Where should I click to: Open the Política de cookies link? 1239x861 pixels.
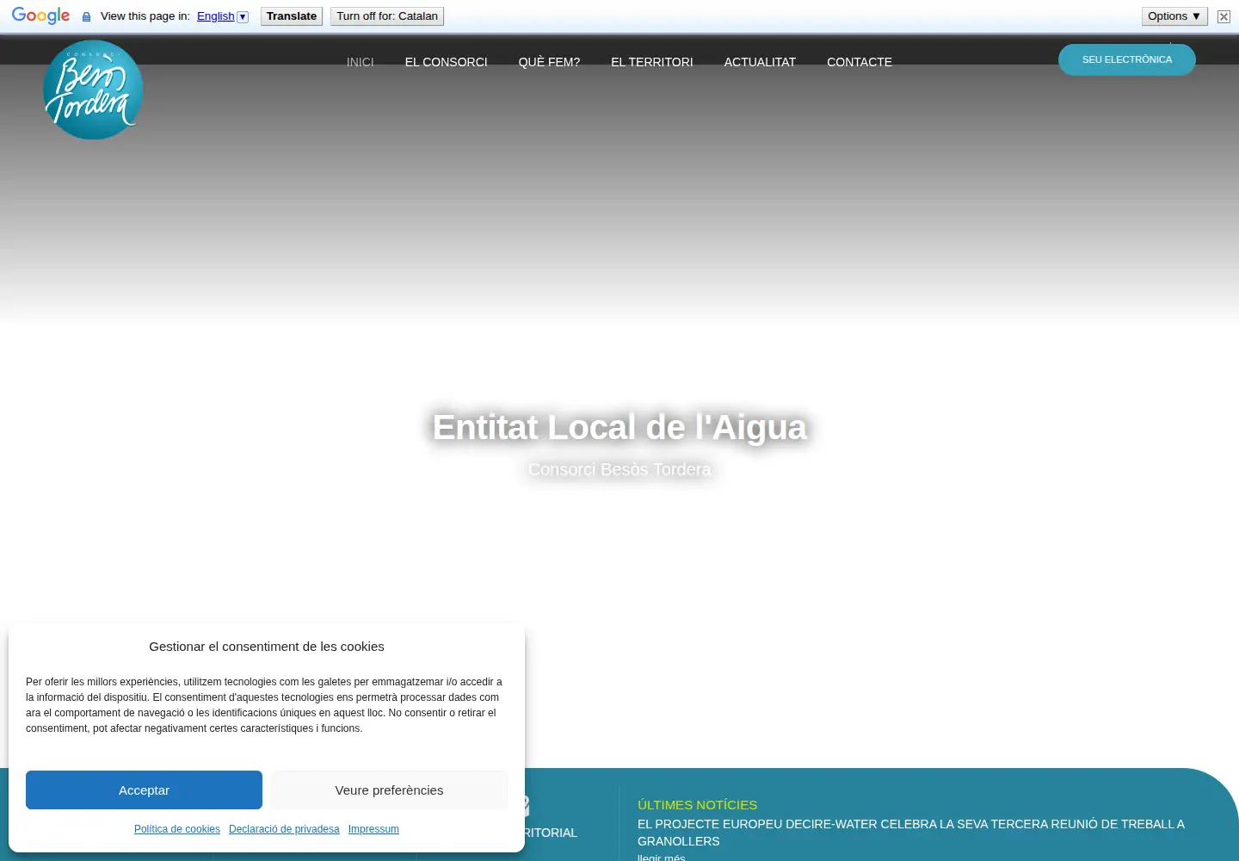(x=177, y=829)
